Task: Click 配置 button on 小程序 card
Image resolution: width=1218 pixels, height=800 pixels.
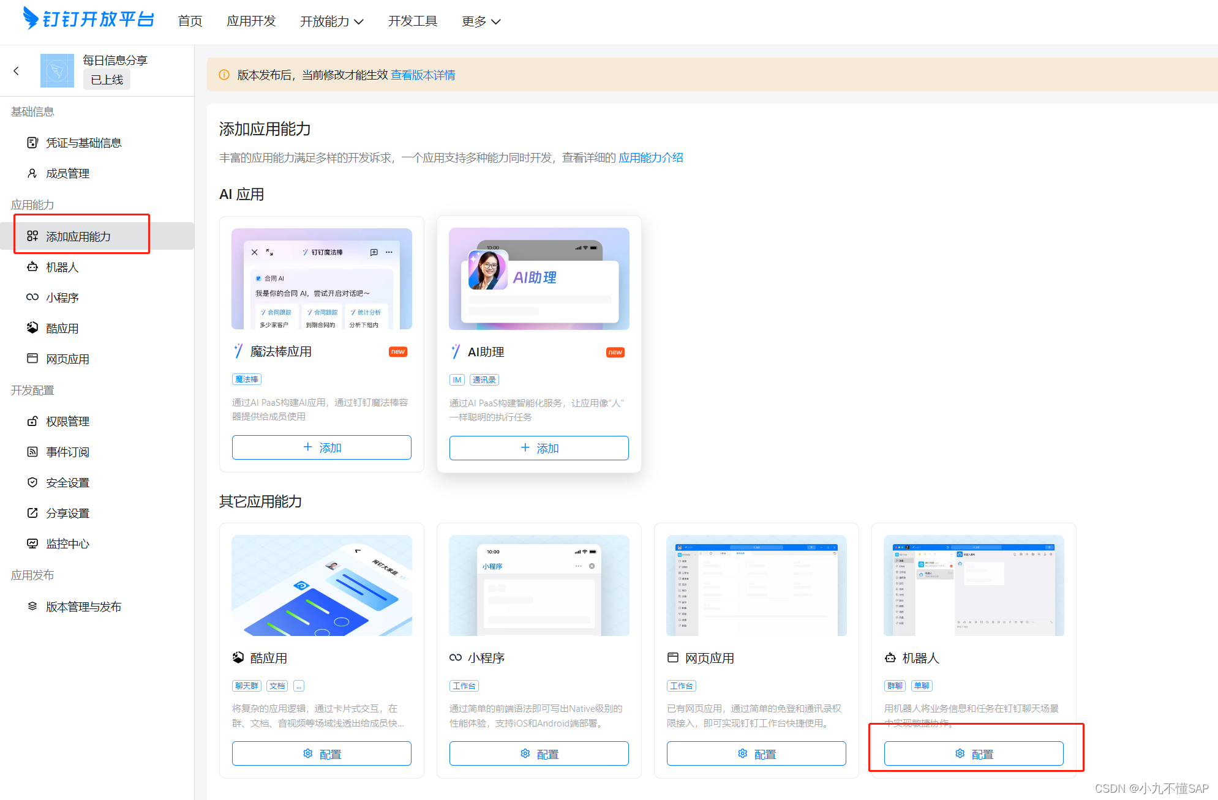Action: (539, 753)
